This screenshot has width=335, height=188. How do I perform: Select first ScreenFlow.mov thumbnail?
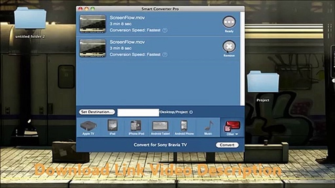click(x=93, y=24)
